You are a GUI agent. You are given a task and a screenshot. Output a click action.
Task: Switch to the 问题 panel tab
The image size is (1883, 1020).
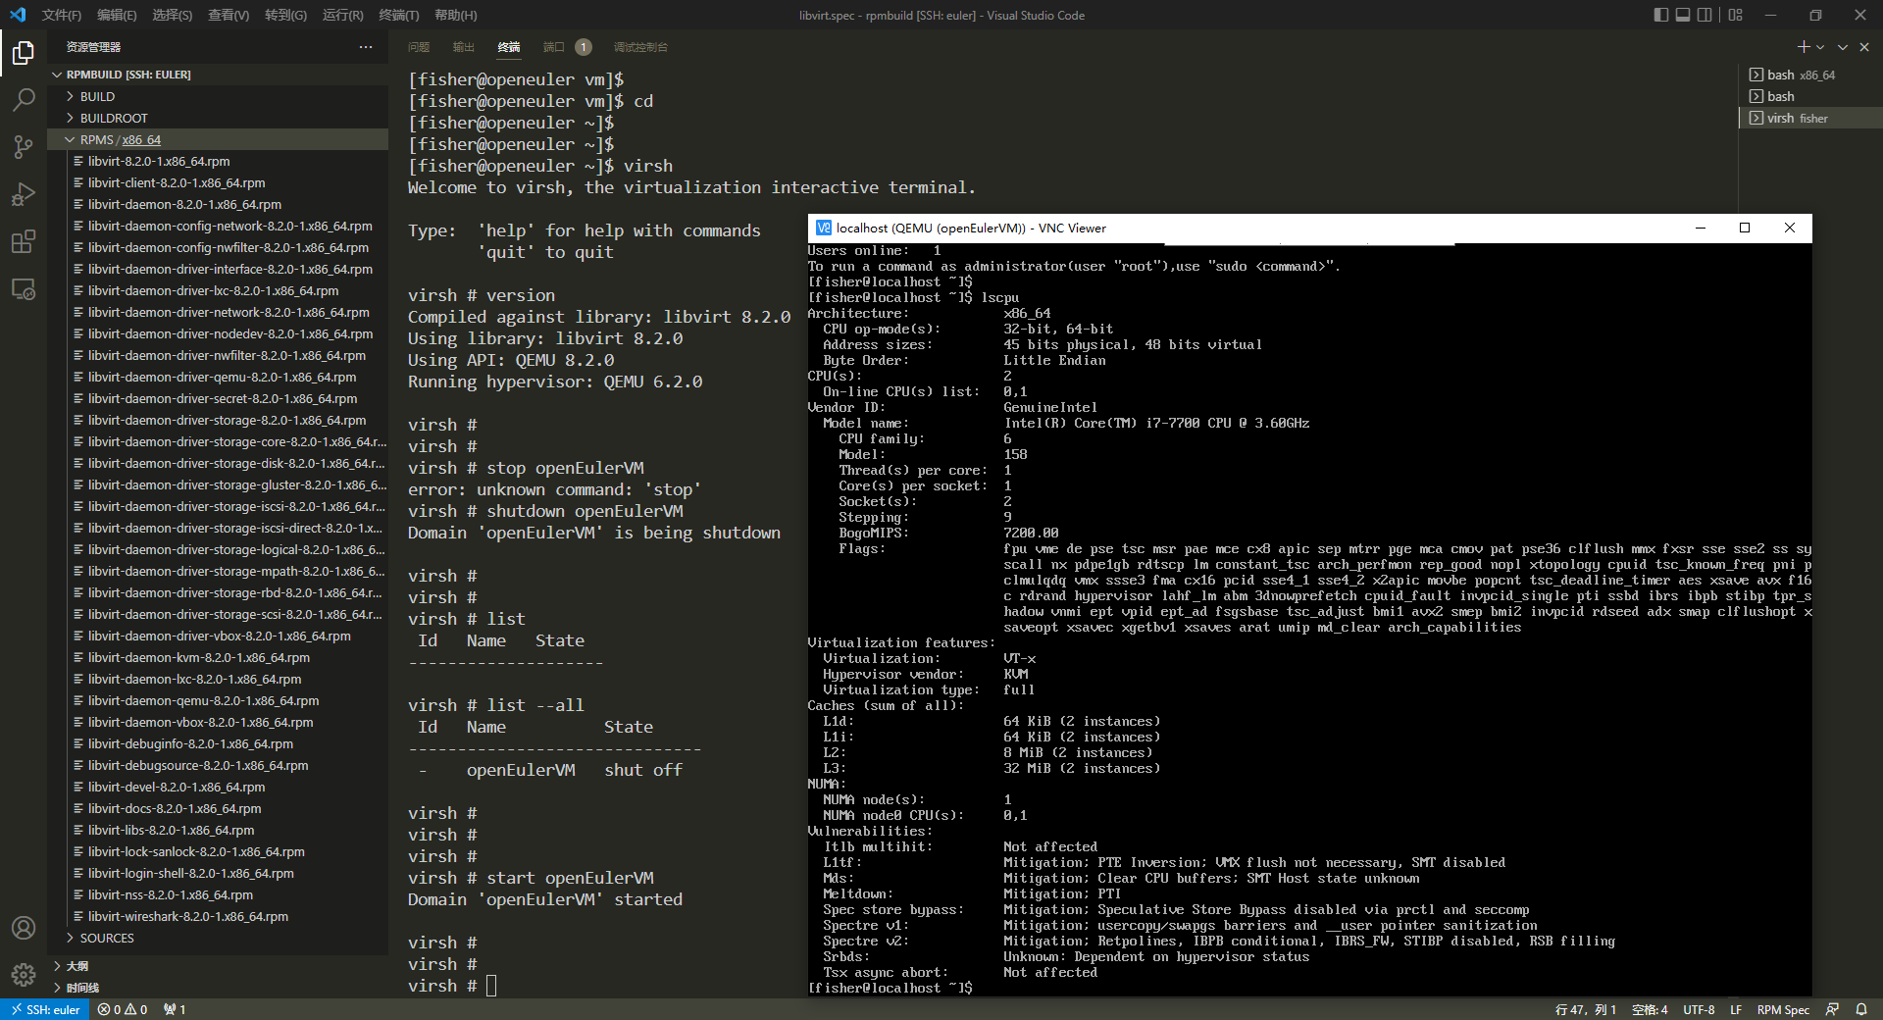point(419,47)
